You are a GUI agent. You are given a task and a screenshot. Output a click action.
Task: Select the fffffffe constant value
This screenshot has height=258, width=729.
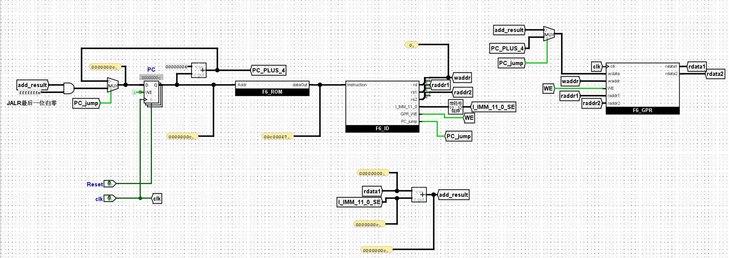30,93
